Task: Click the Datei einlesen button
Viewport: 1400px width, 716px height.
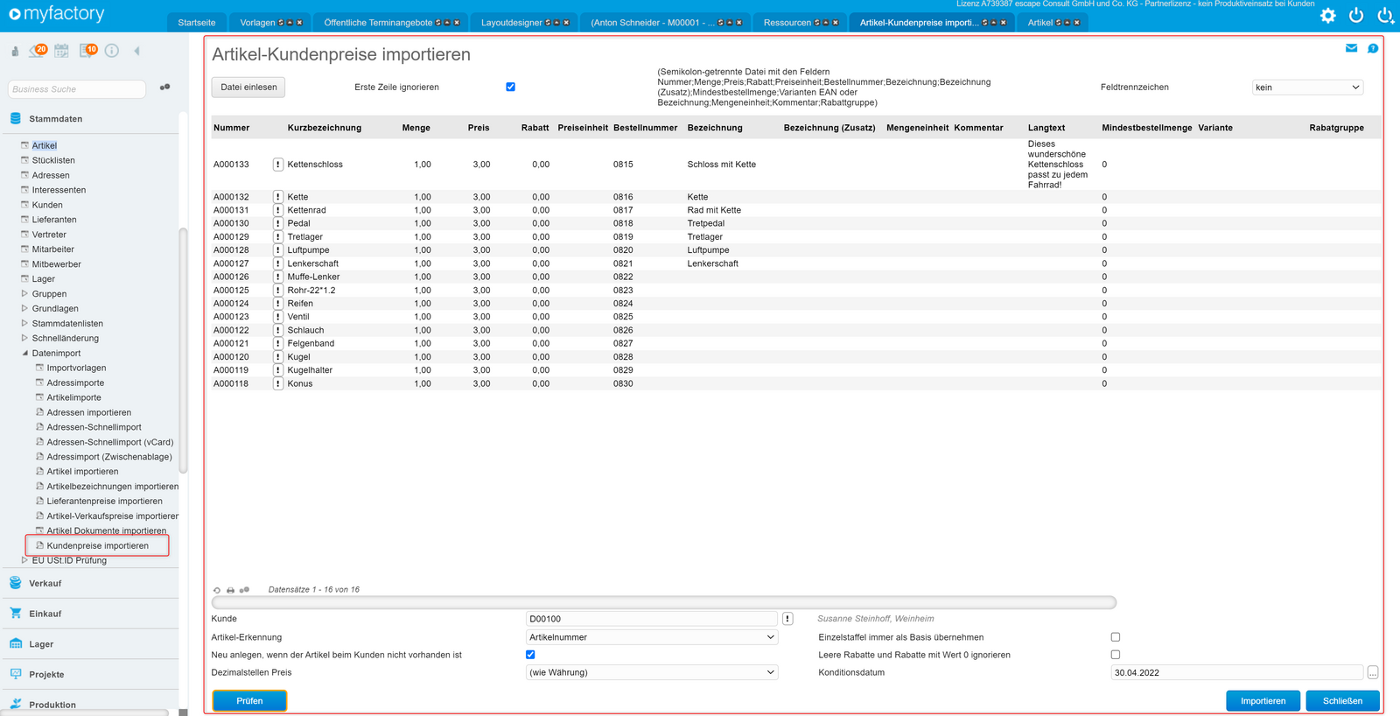Action: [x=248, y=88]
